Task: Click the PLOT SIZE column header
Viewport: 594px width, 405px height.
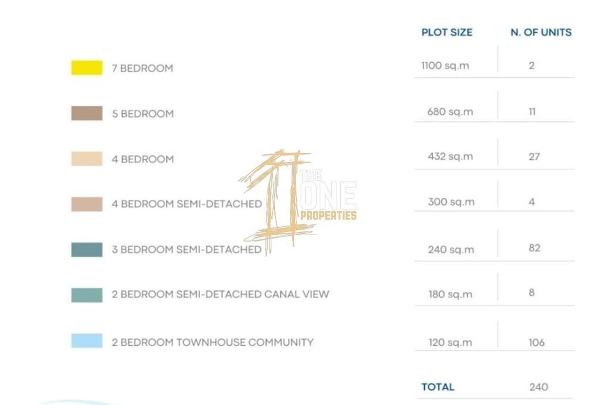Action: tap(447, 33)
